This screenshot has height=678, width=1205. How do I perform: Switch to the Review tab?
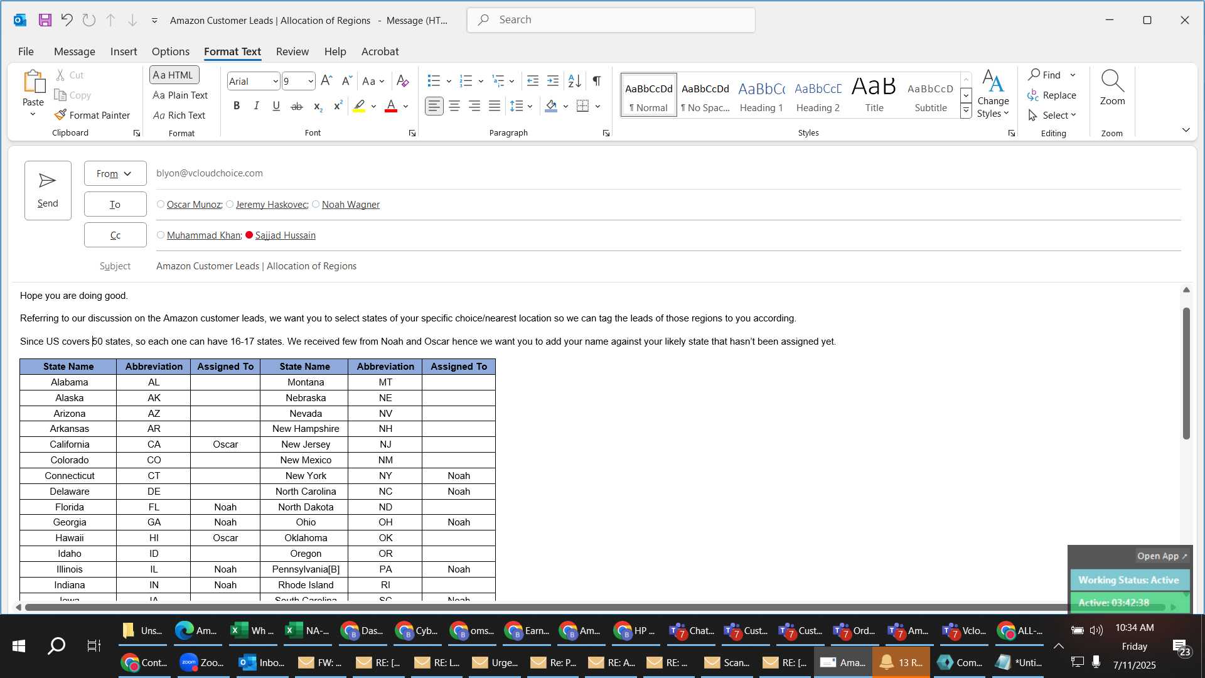pos(292,51)
